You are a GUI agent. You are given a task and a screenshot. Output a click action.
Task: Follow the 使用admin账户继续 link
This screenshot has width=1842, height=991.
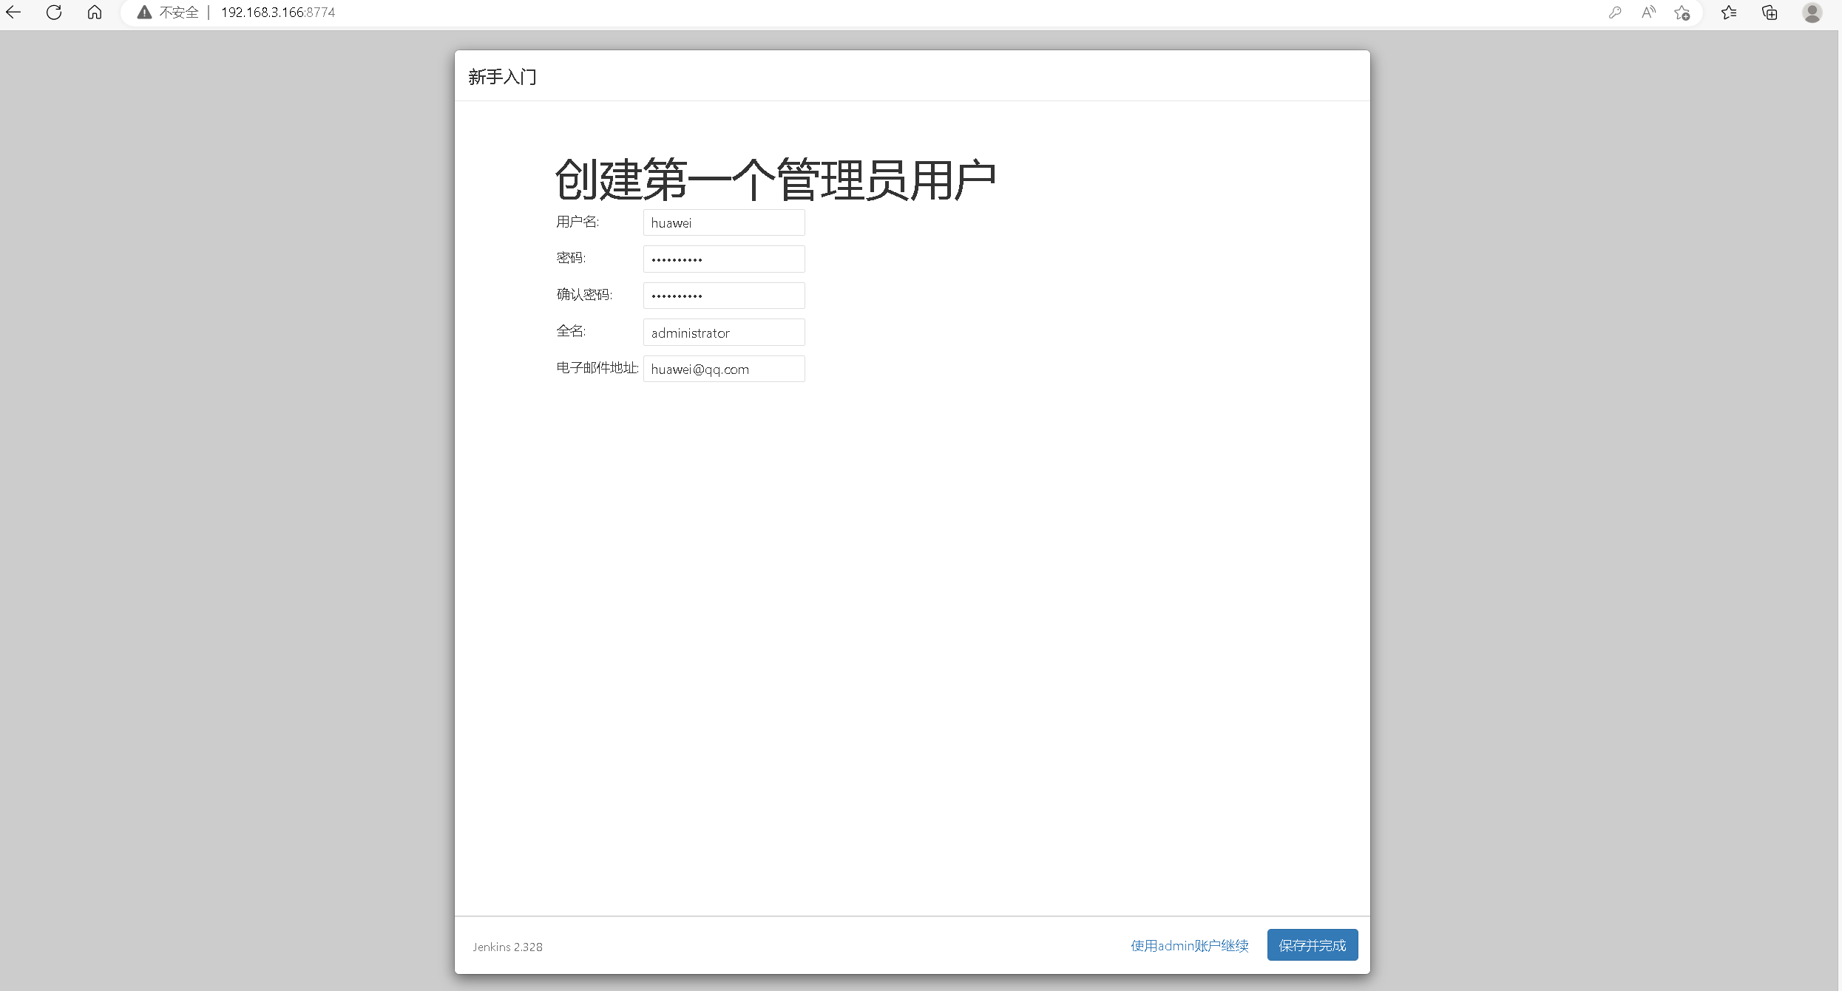click(x=1190, y=946)
